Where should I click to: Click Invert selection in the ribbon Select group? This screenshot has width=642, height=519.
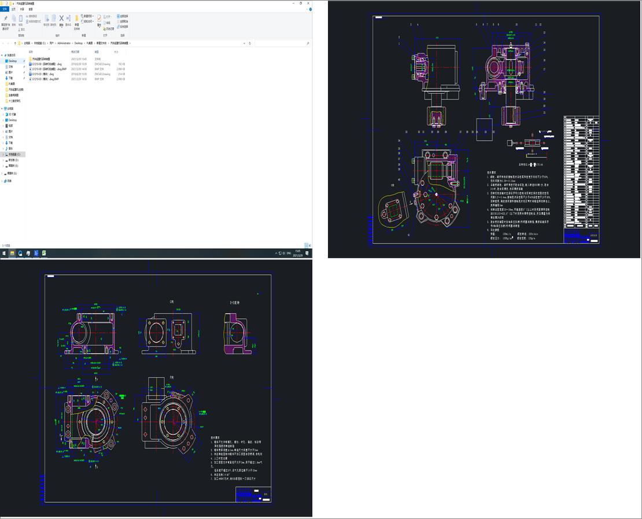click(x=123, y=27)
